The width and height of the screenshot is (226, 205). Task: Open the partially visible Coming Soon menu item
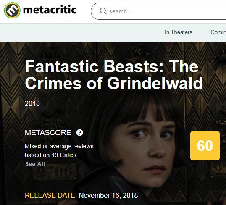218,32
